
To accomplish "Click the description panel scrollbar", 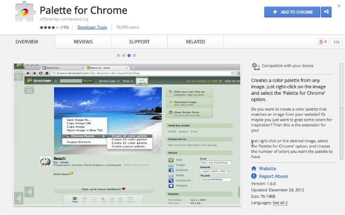I will pos(341,111).
